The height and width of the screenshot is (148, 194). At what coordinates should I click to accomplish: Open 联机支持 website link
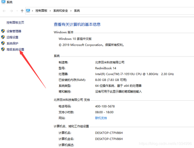click(x=101, y=118)
